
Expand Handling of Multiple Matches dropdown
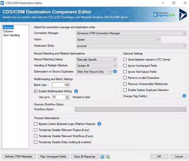click(x=97, y=66)
